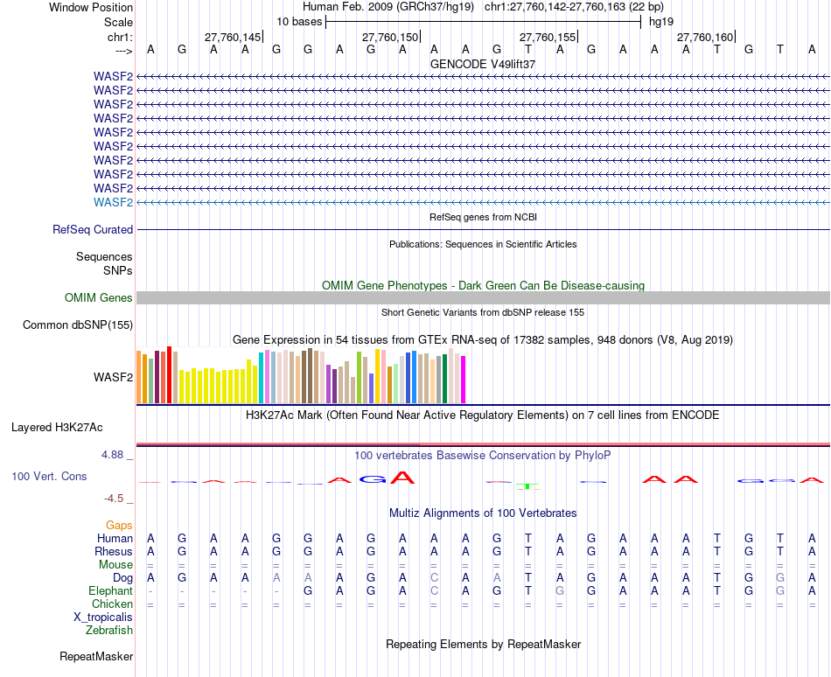This screenshot has height=677, width=831.
Task: Select the Elephant species row label
Action: [x=111, y=591]
